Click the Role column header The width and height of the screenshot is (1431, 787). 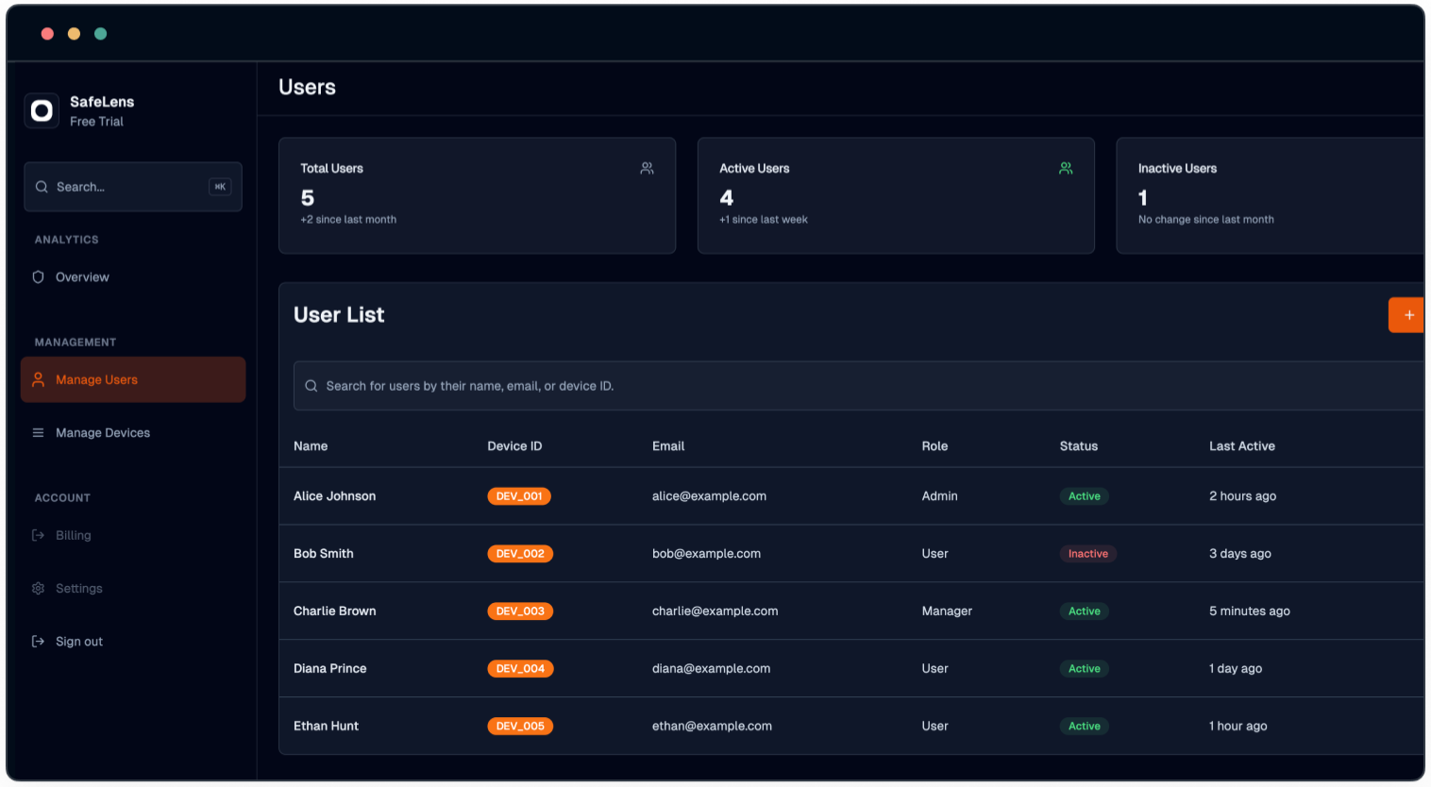[x=934, y=446]
